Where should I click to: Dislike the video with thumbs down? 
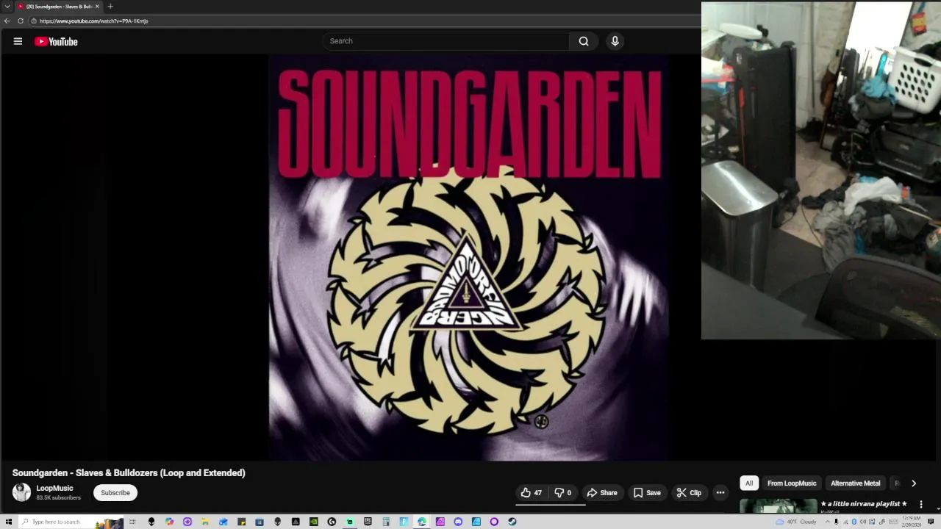tap(562, 493)
